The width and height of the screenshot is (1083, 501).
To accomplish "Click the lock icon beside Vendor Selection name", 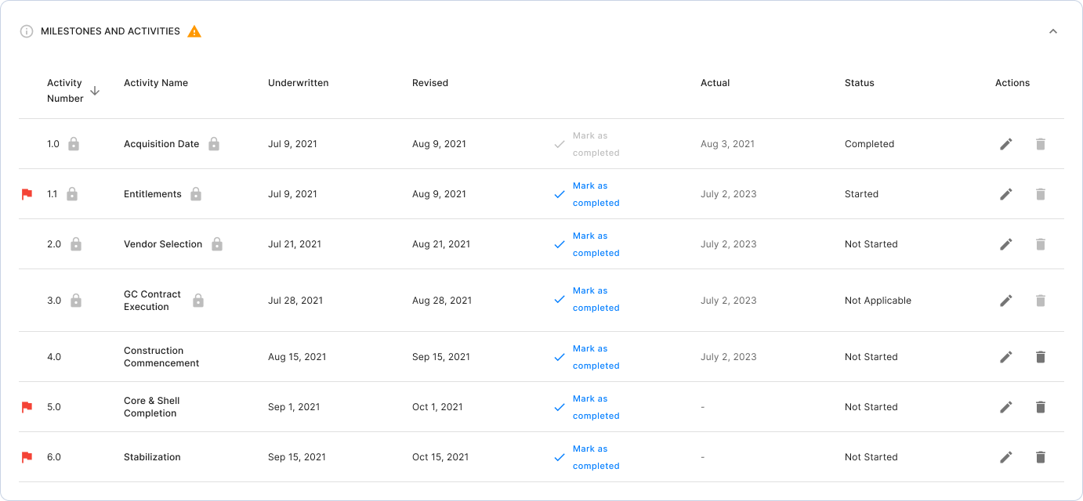I will coord(217,244).
